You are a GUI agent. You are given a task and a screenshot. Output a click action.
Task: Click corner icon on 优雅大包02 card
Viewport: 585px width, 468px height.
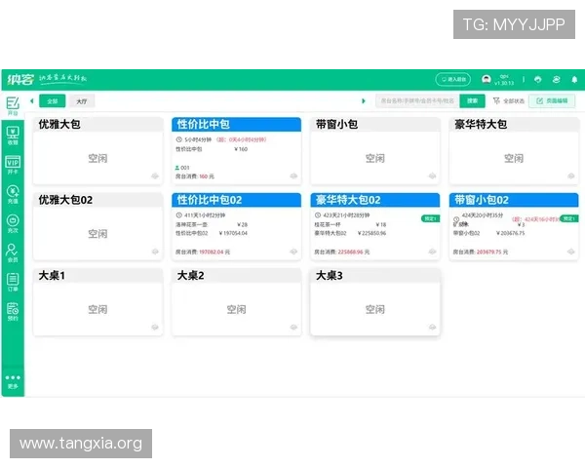tap(155, 252)
